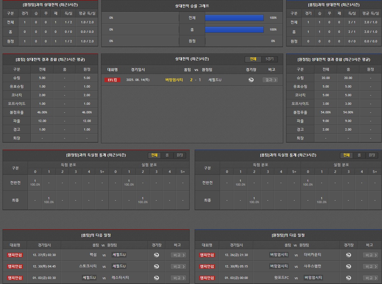Click 레스터시티 in the home team schedule
382x284 pixels.
[120, 278]
